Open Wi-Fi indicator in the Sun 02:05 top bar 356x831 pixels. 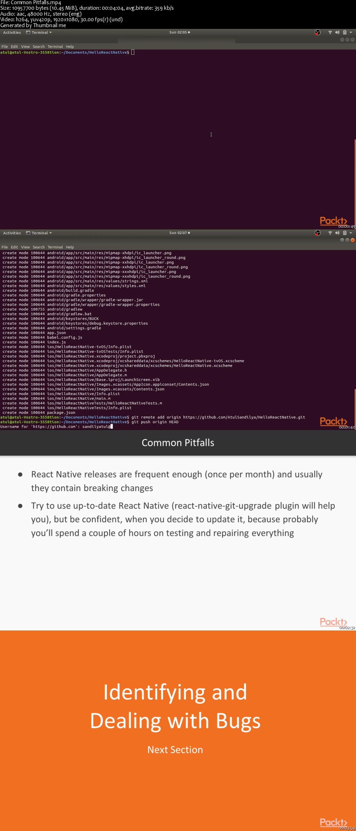click(330, 32)
